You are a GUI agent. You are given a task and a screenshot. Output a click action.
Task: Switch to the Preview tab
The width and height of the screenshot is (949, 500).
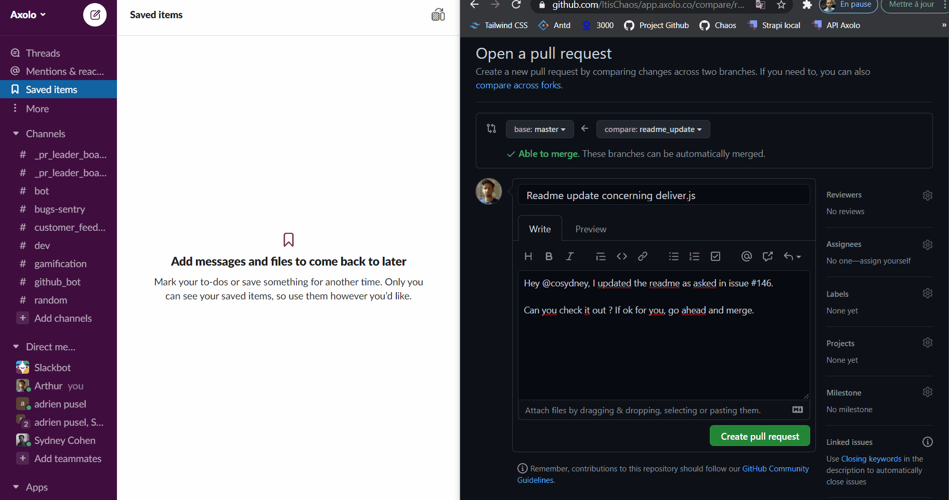point(591,229)
